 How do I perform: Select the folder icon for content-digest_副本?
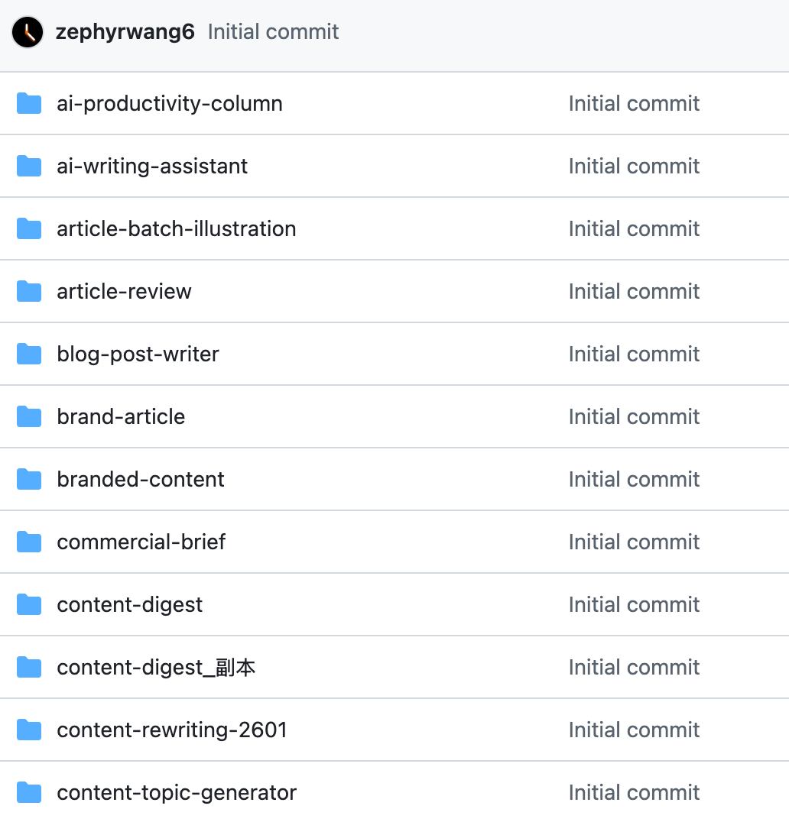click(28, 667)
